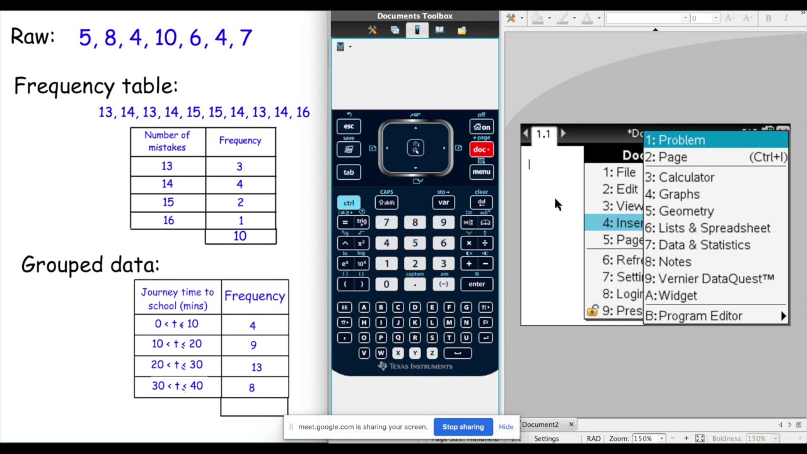Click the number 5 key on the calculator
Viewport: 807px width, 454px height.
(415, 243)
